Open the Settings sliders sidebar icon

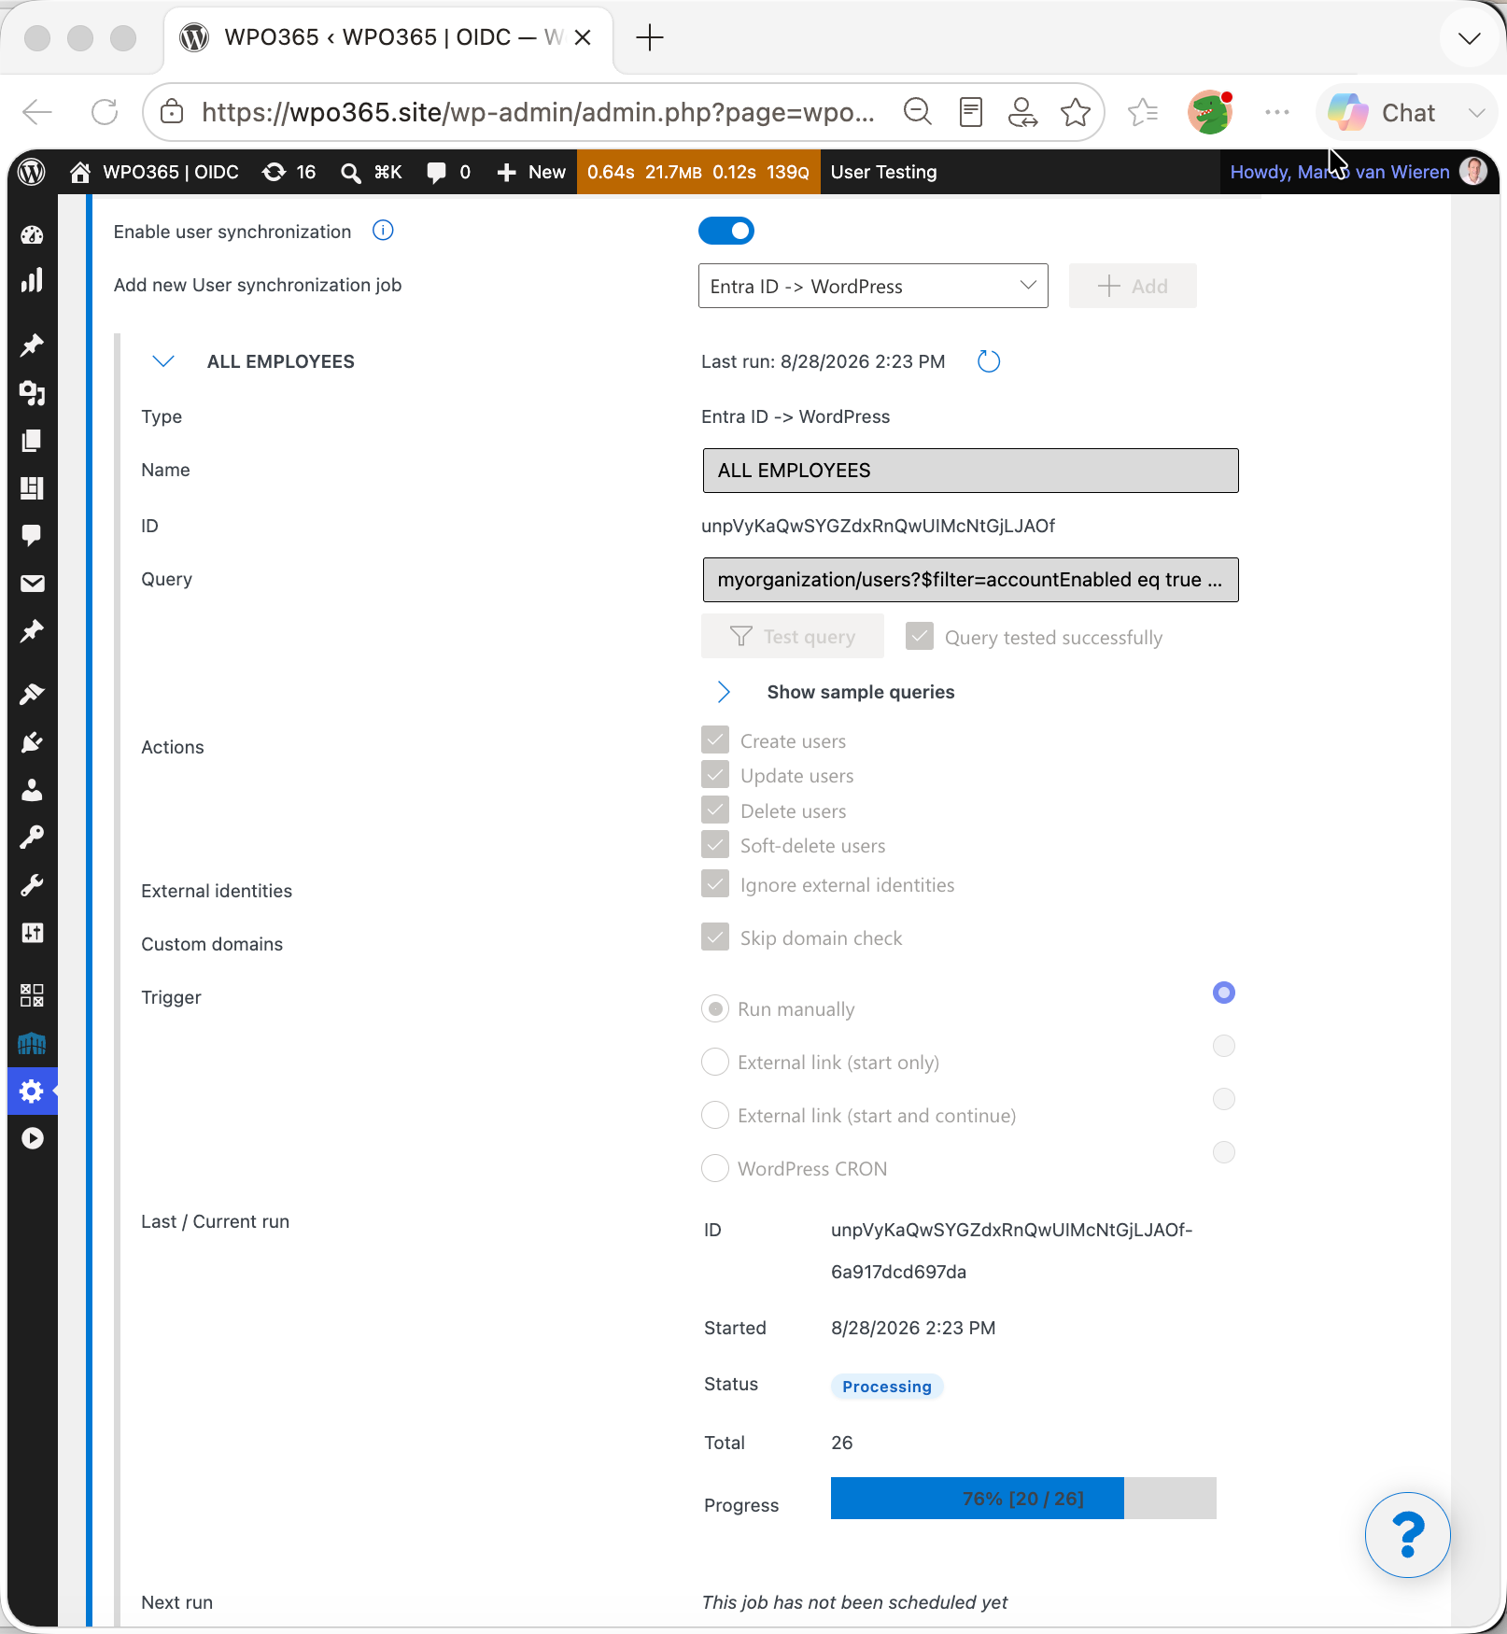point(33,933)
